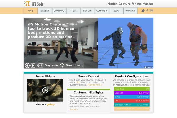The height and width of the screenshot is (118, 177).
Task: Play the demo video thumbnail
Action: (45, 90)
